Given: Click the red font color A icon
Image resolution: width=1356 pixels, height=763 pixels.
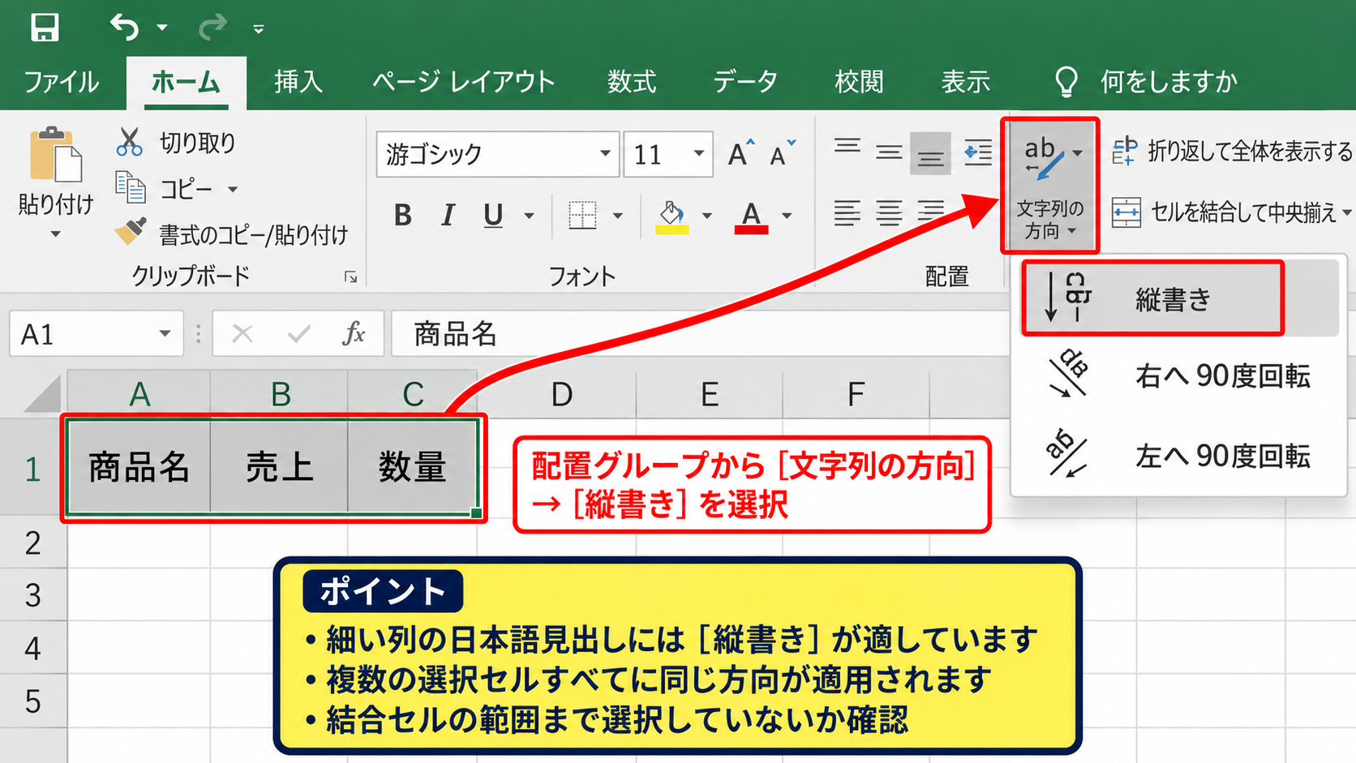Looking at the screenshot, I should [x=751, y=216].
